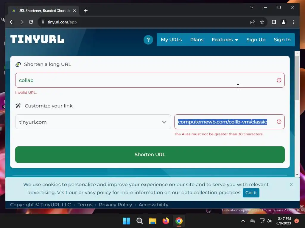Image resolution: width=305 pixels, height=228 pixels.
Task: Show hidden system tray icons
Action: [243, 221]
